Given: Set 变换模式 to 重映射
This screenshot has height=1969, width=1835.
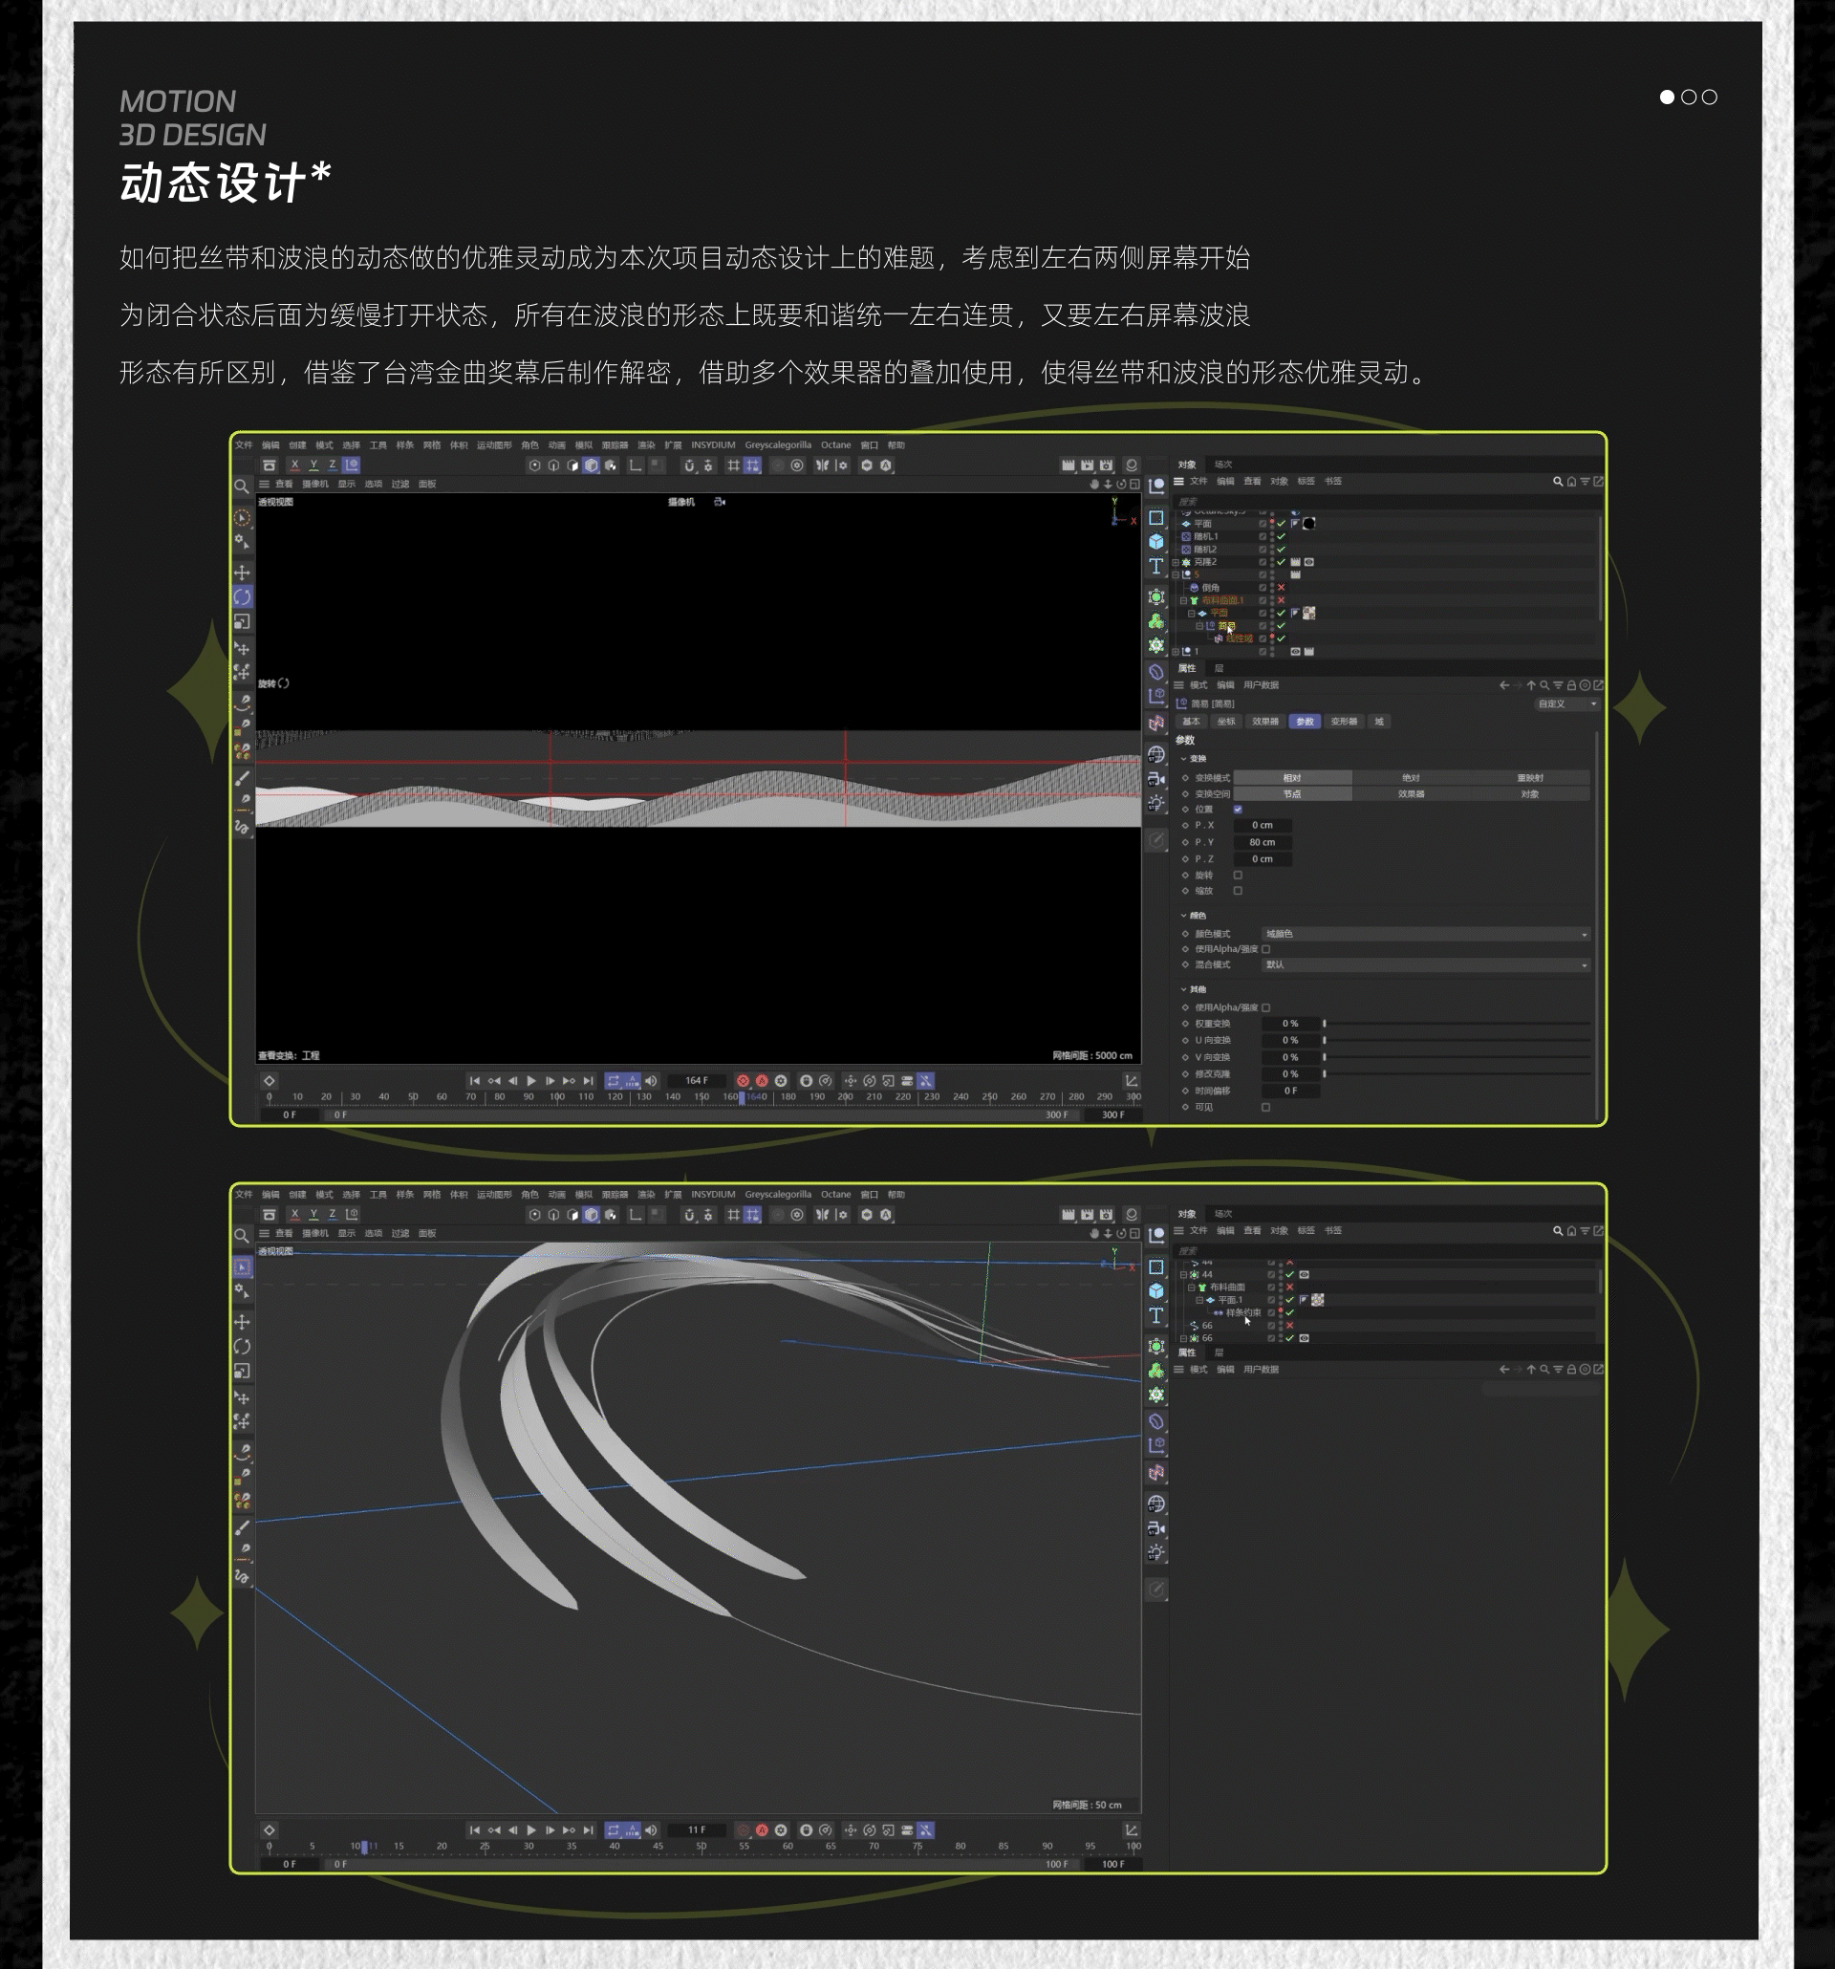Looking at the screenshot, I should pyautogui.click(x=1530, y=777).
